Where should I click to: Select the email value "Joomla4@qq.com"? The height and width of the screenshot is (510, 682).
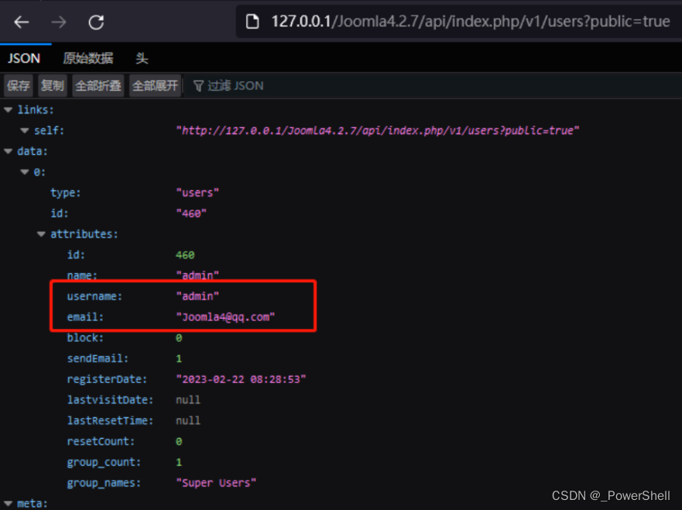(225, 317)
